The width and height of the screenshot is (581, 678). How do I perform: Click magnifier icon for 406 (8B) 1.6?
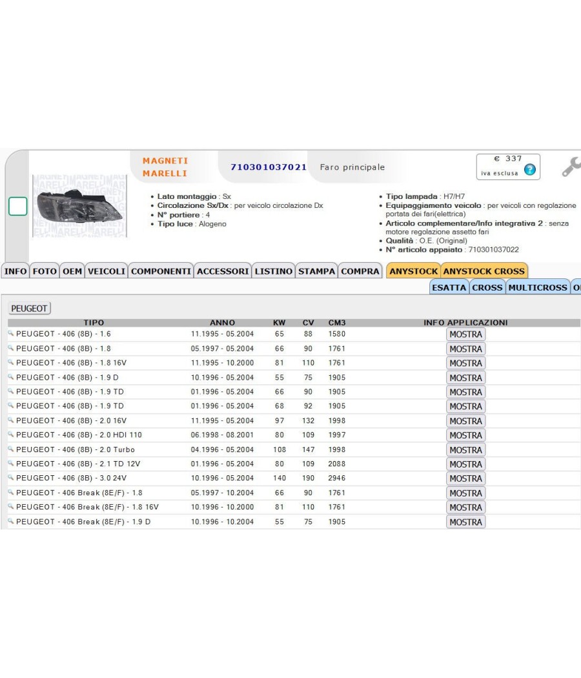click(11, 333)
